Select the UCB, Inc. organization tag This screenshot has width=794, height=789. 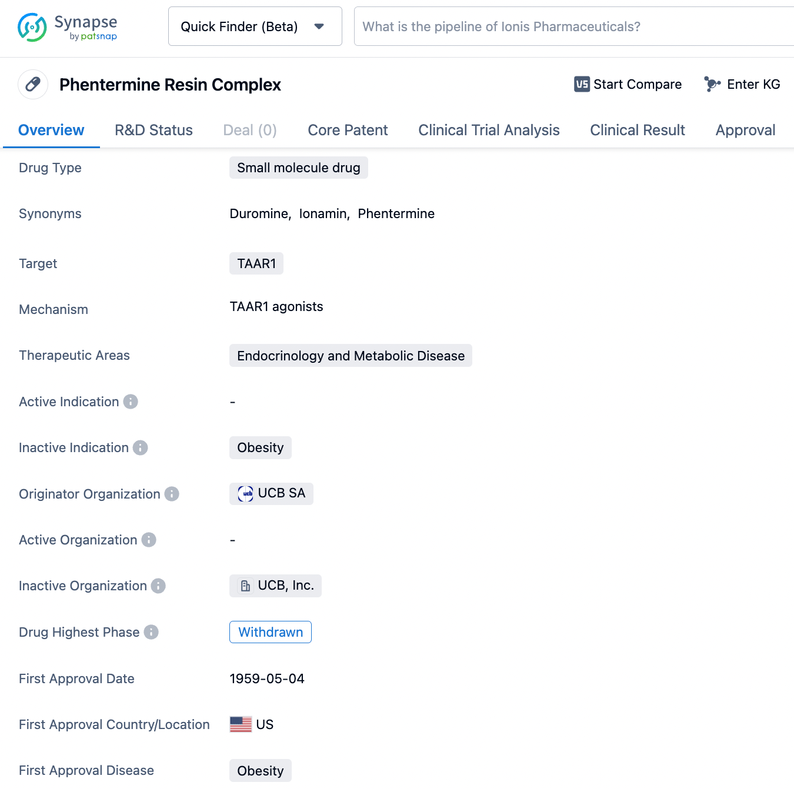(x=276, y=586)
